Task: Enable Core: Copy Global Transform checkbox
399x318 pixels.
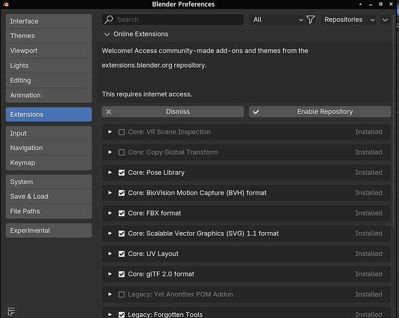Action: tap(122, 153)
